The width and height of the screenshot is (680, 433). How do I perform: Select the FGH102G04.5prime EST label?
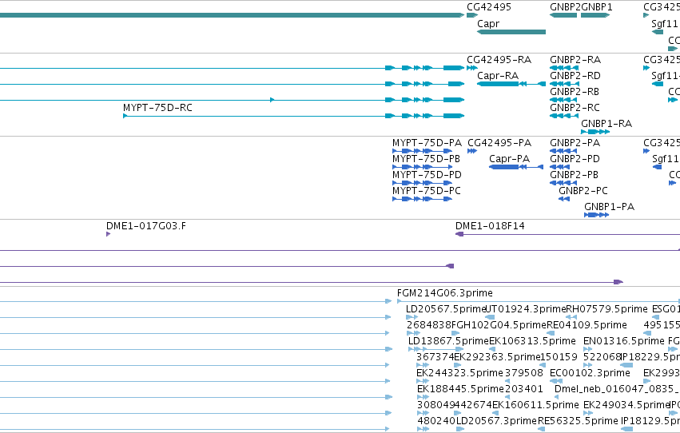tap(499, 325)
